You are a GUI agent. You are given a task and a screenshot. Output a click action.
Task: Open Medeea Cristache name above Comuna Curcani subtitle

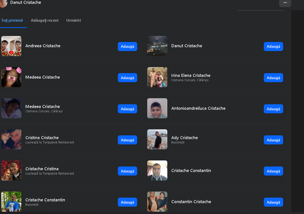43,106
